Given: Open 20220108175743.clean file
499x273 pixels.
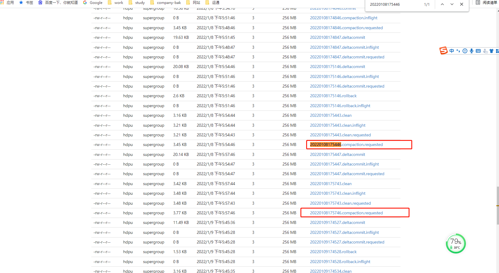Looking at the screenshot, I should tap(331, 184).
